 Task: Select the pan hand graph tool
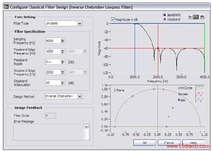[x=202, y=17]
